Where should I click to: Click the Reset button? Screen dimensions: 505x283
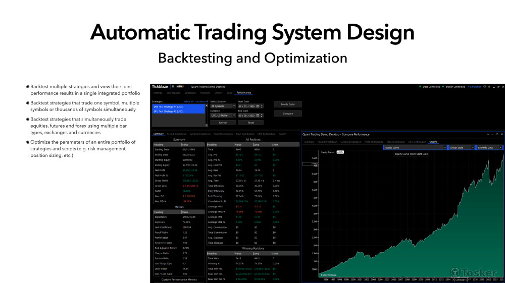pos(250,123)
